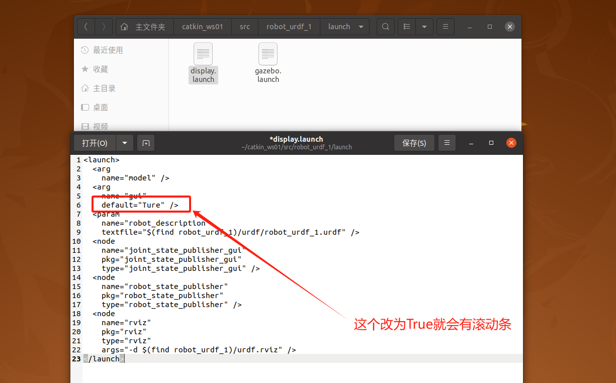Screen dimensions: 616x383
Task: Click pkg="robot_state_publisher" line 16
Action: 162,296
